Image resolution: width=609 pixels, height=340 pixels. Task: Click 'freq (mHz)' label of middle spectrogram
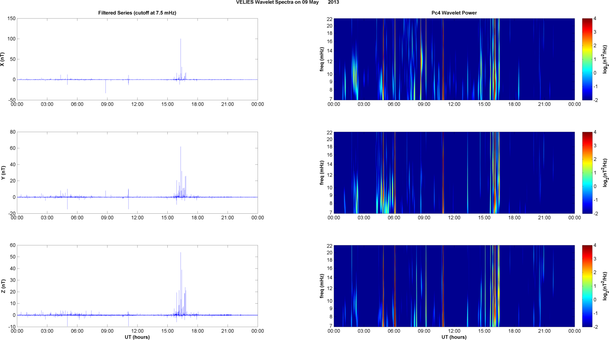click(x=321, y=173)
